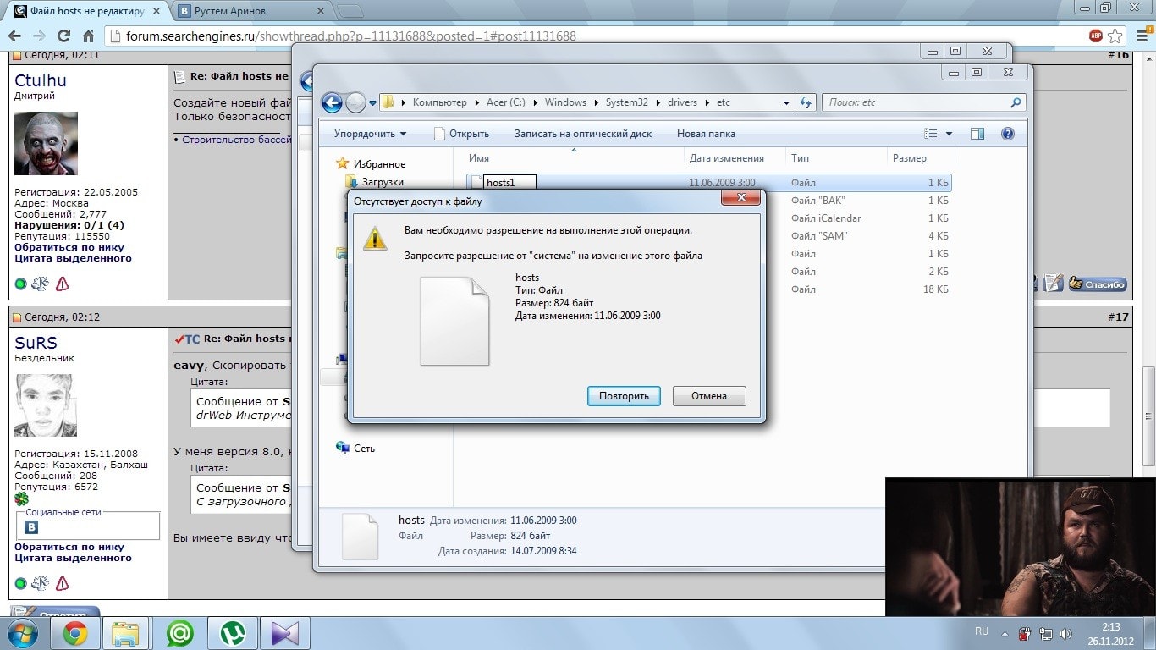1156x650 pixels.
Task: Click the report warning icon under Ctulhu's post
Action: 62,284
